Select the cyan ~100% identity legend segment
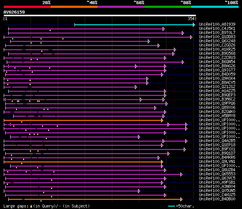This screenshot has width=242, height=209. point(215,7)
